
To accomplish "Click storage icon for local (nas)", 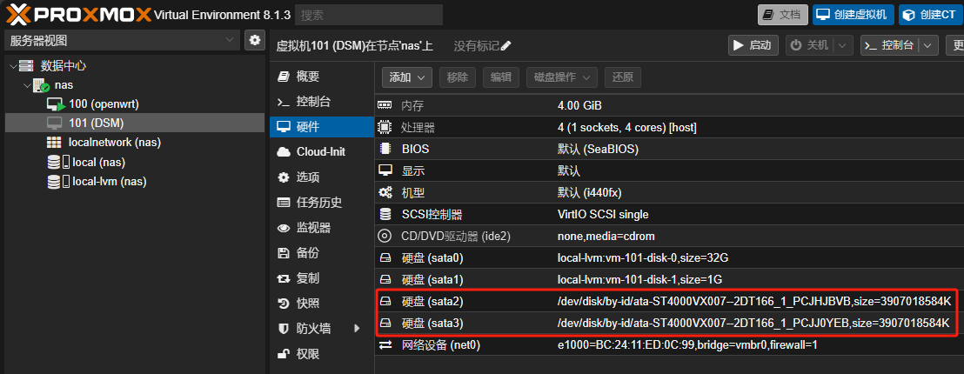I will coord(57,162).
